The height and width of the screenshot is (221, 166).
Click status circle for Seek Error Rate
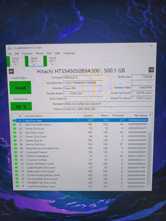pyautogui.click(x=14, y=121)
